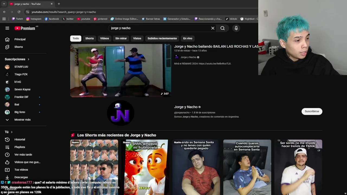Open the Ser sordo no me impide short
Image resolution: width=347 pixels, height=195 pixels.
click(x=298, y=167)
